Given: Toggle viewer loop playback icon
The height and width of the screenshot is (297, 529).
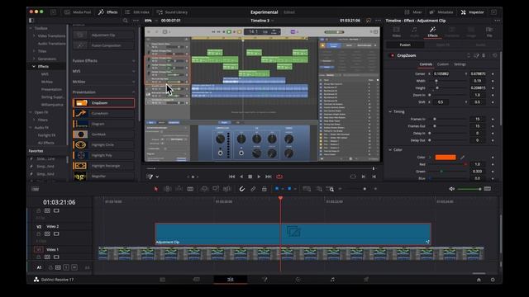Looking at the screenshot, I should (279, 177).
